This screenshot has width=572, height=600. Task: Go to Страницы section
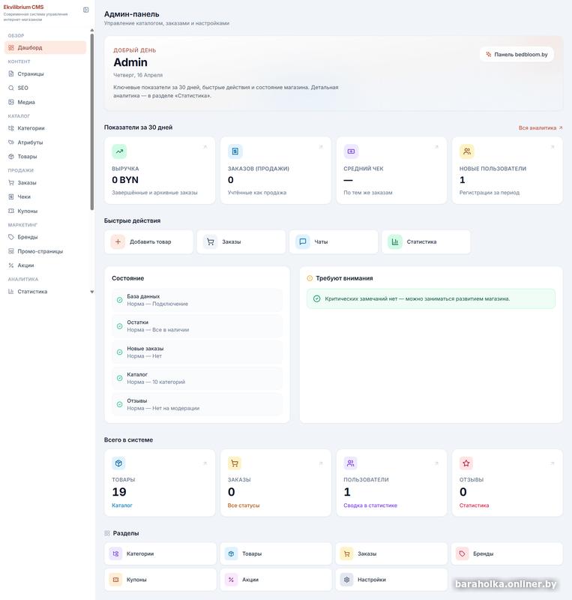[x=45, y=73]
